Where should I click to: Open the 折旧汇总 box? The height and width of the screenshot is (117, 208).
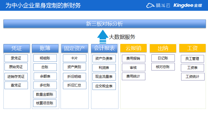tap(75, 85)
